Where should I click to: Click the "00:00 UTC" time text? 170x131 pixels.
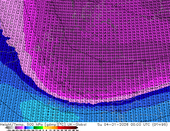(141, 125)
